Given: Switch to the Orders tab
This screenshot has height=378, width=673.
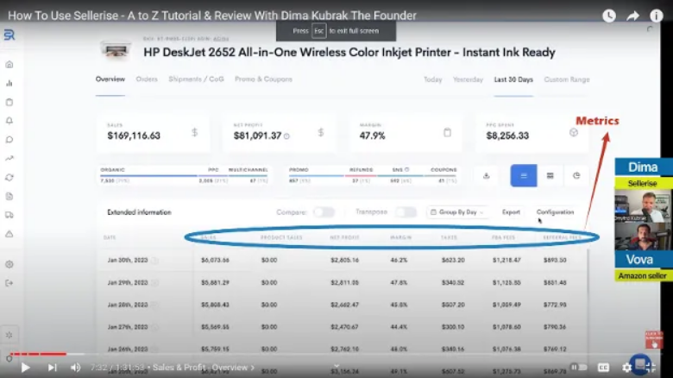Looking at the screenshot, I should [147, 79].
